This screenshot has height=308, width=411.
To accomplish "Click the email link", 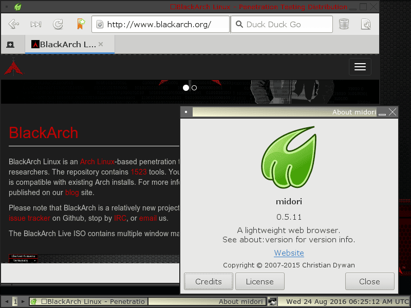I will (x=148, y=218).
